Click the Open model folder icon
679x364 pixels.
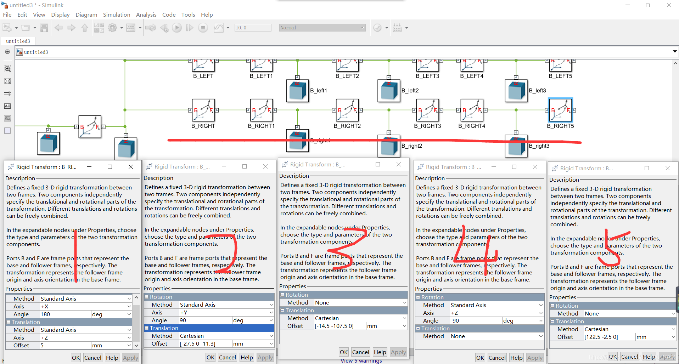(x=26, y=28)
